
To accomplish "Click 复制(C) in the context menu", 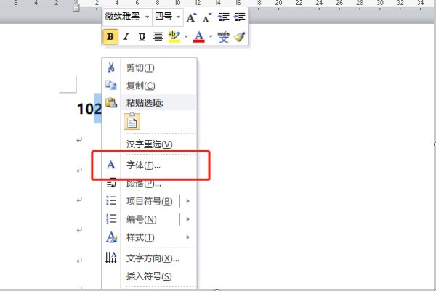I will 140,86.
